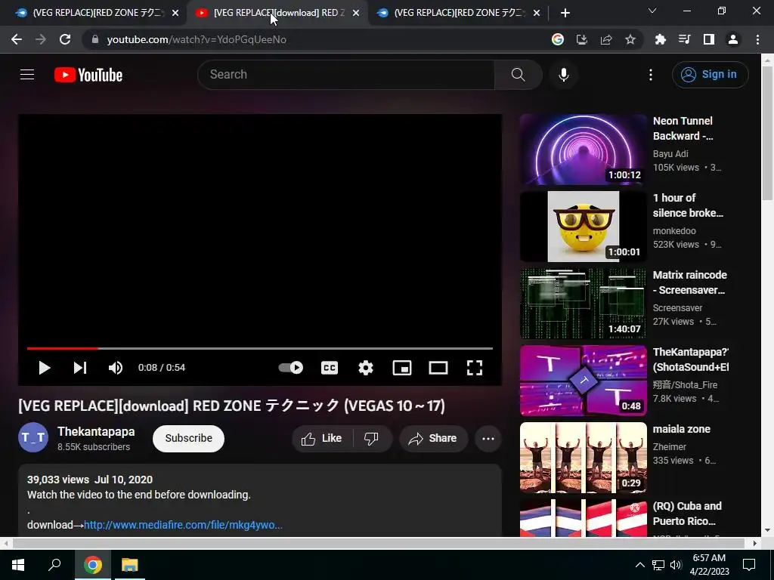Image resolution: width=774 pixels, height=580 pixels.
Task: Go to YouTube home via logo
Action: point(88,75)
